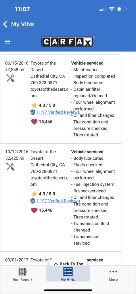Tap the wrench service icon for 06/15/2016
Viewport: 136px width, 294px height.
10,78
